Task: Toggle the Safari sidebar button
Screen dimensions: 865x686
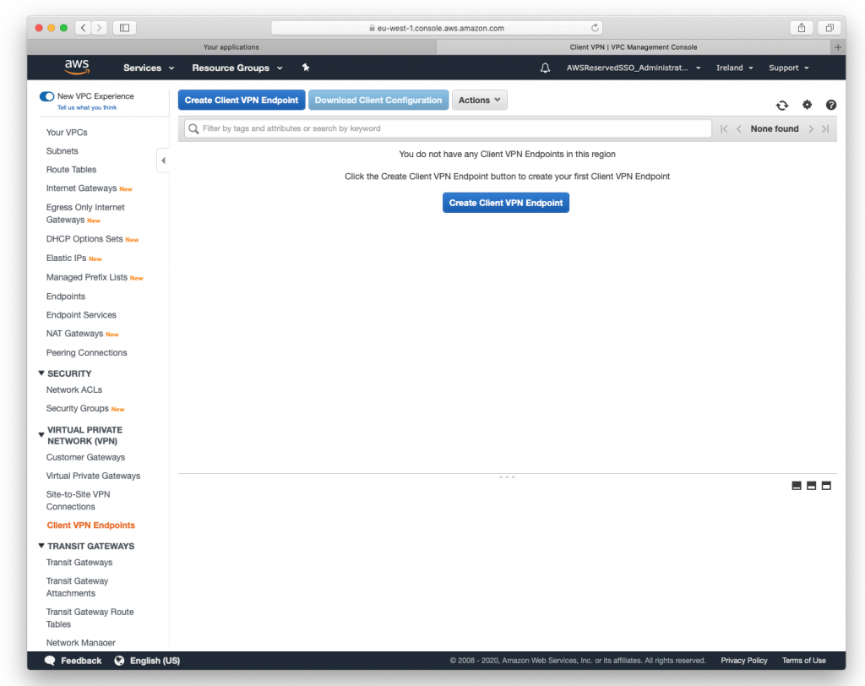Action: tap(125, 28)
